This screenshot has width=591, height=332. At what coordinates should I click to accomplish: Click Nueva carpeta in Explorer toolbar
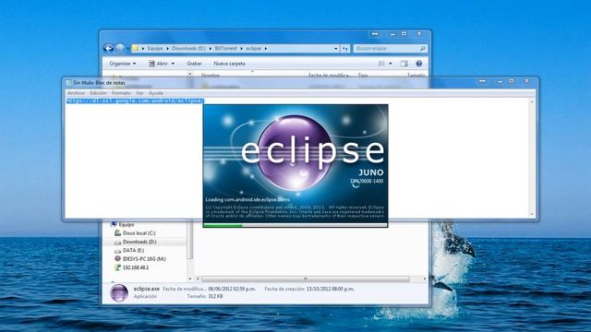pos(229,64)
